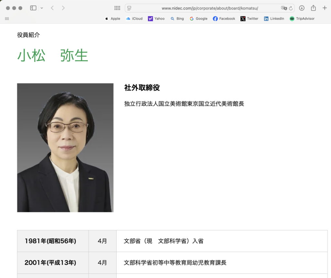Click the 1981年(昭和56年) table cell
The width and height of the screenshot is (331, 278).
(53, 241)
